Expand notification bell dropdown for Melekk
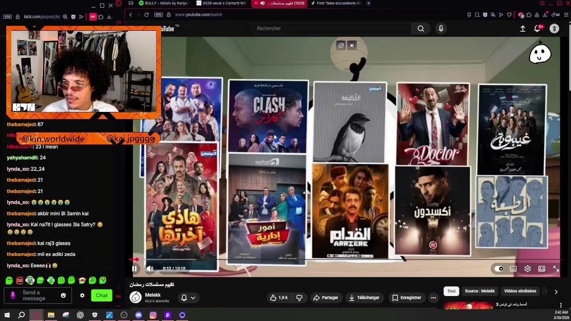The image size is (571, 321). tap(188, 298)
